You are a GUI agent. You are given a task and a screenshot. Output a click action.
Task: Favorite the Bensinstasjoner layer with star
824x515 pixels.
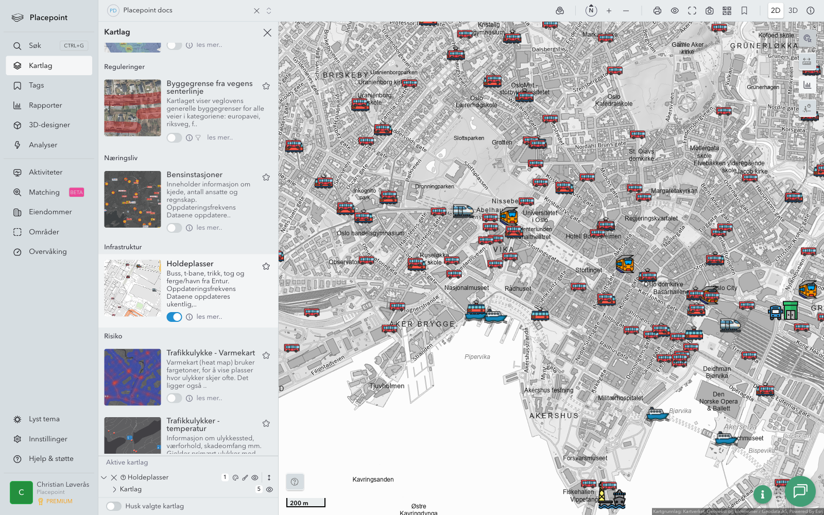click(266, 177)
